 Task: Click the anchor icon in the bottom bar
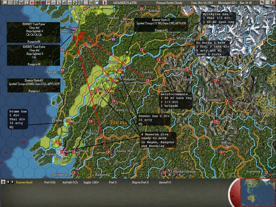(3, 182)
